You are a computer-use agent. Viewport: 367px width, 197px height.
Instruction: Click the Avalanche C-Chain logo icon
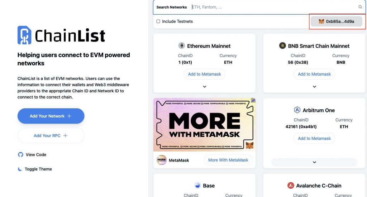click(x=291, y=186)
